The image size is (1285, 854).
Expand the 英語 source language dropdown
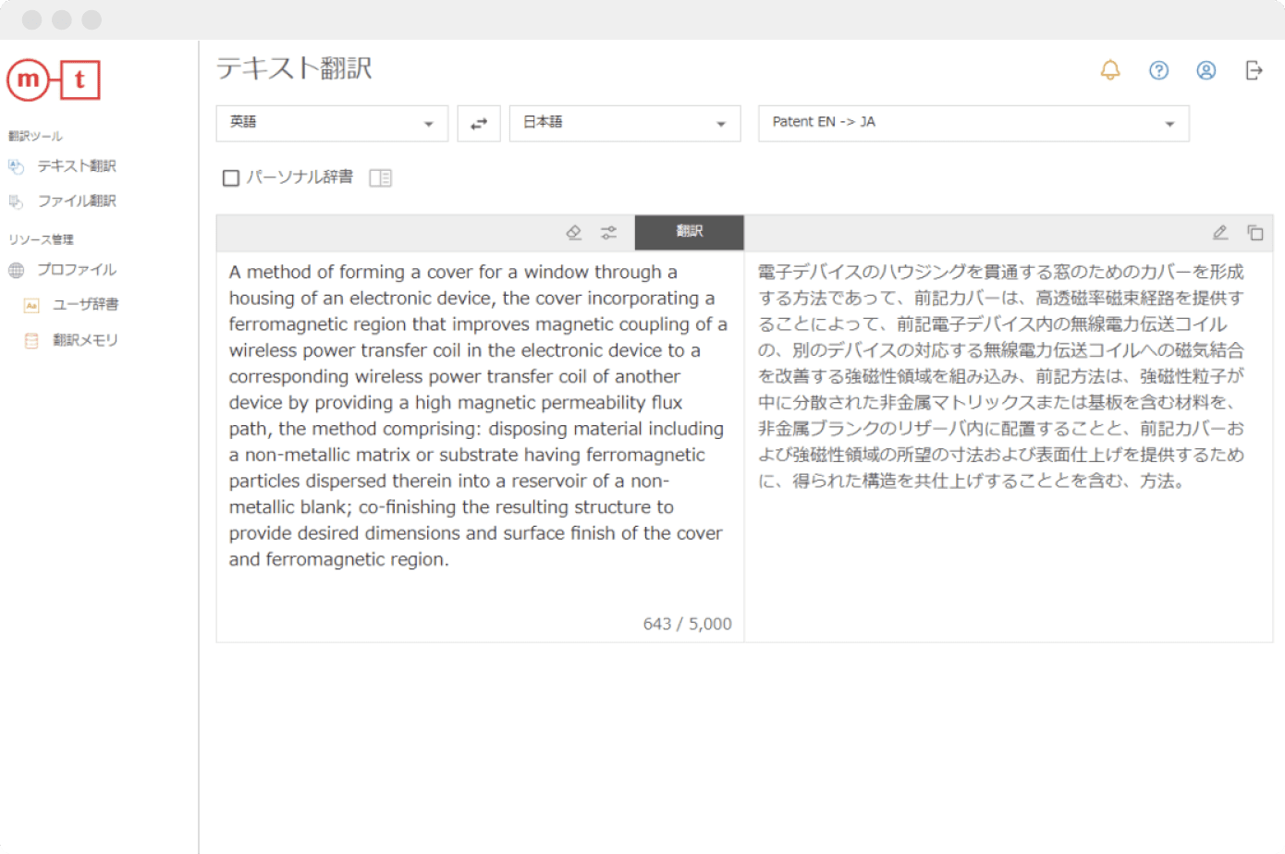(x=332, y=124)
